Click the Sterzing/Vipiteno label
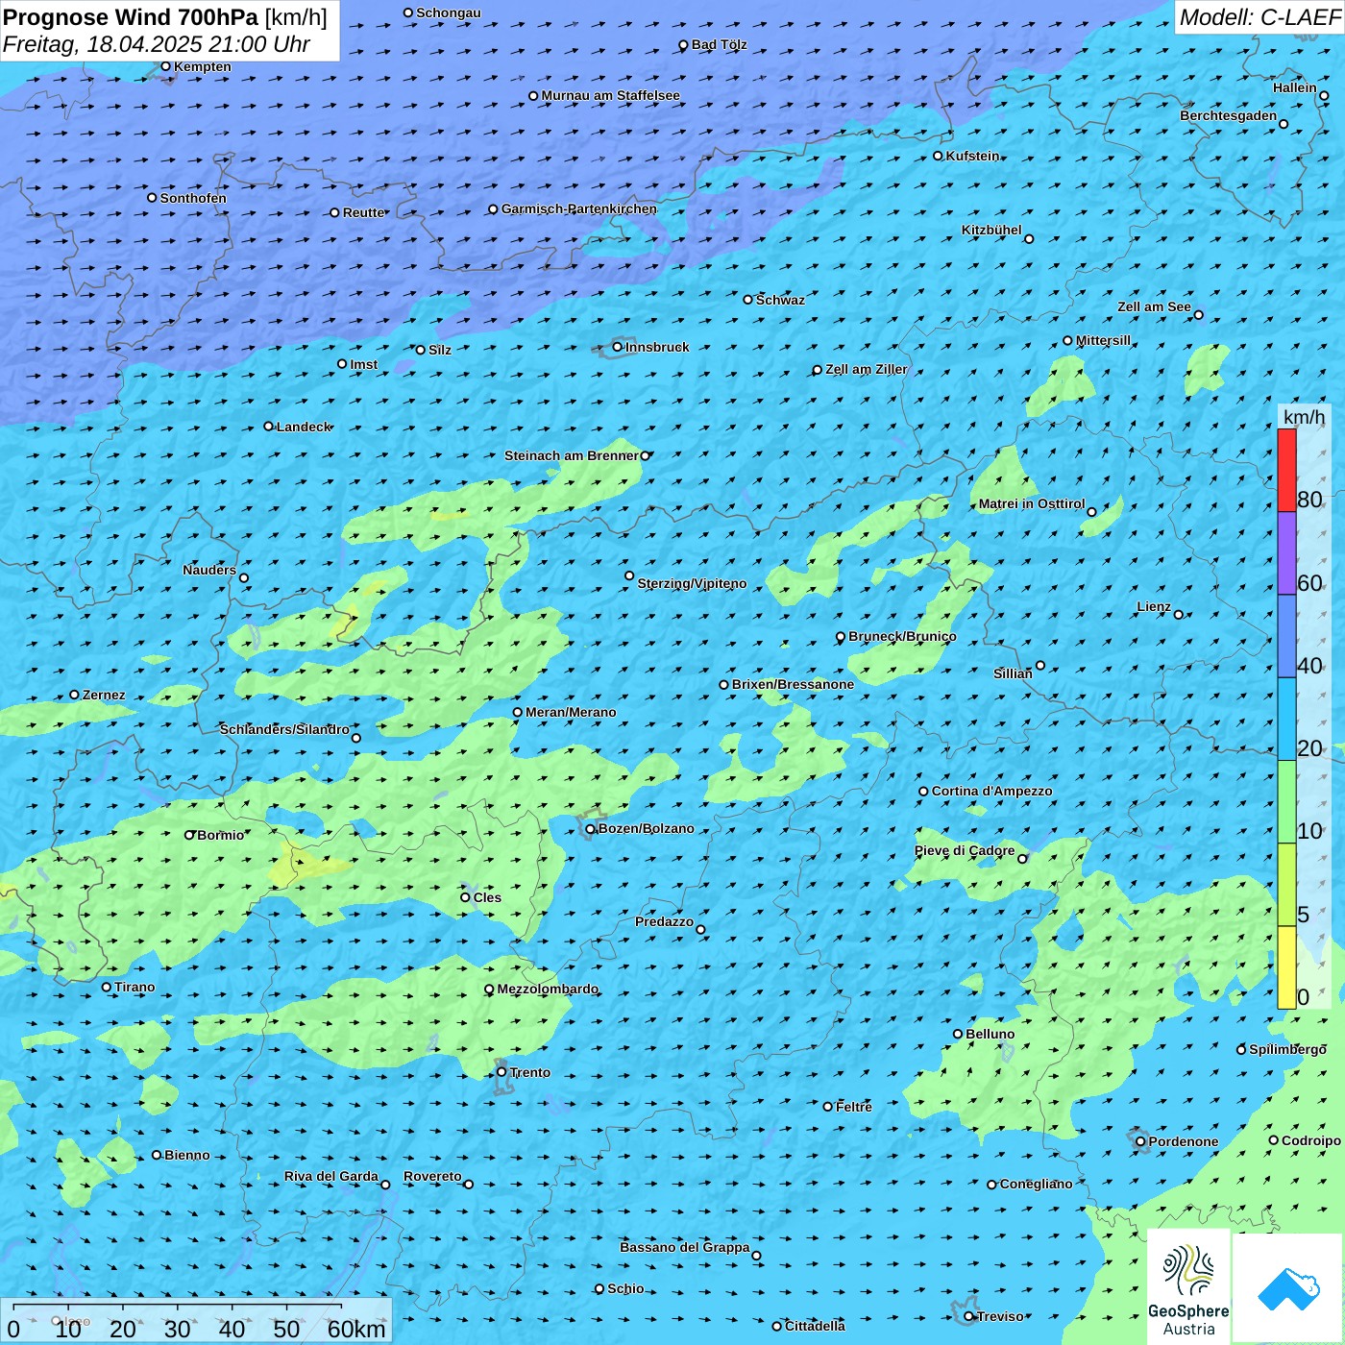The height and width of the screenshot is (1345, 1345). tap(692, 583)
